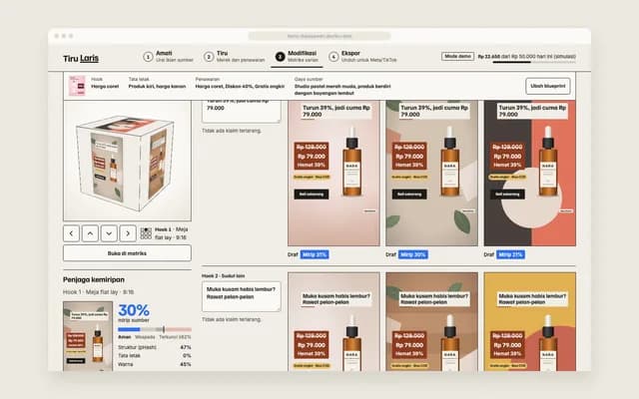This screenshot has height=399, width=639.
Task: Go to the Amati step tab
Action: coord(168,57)
